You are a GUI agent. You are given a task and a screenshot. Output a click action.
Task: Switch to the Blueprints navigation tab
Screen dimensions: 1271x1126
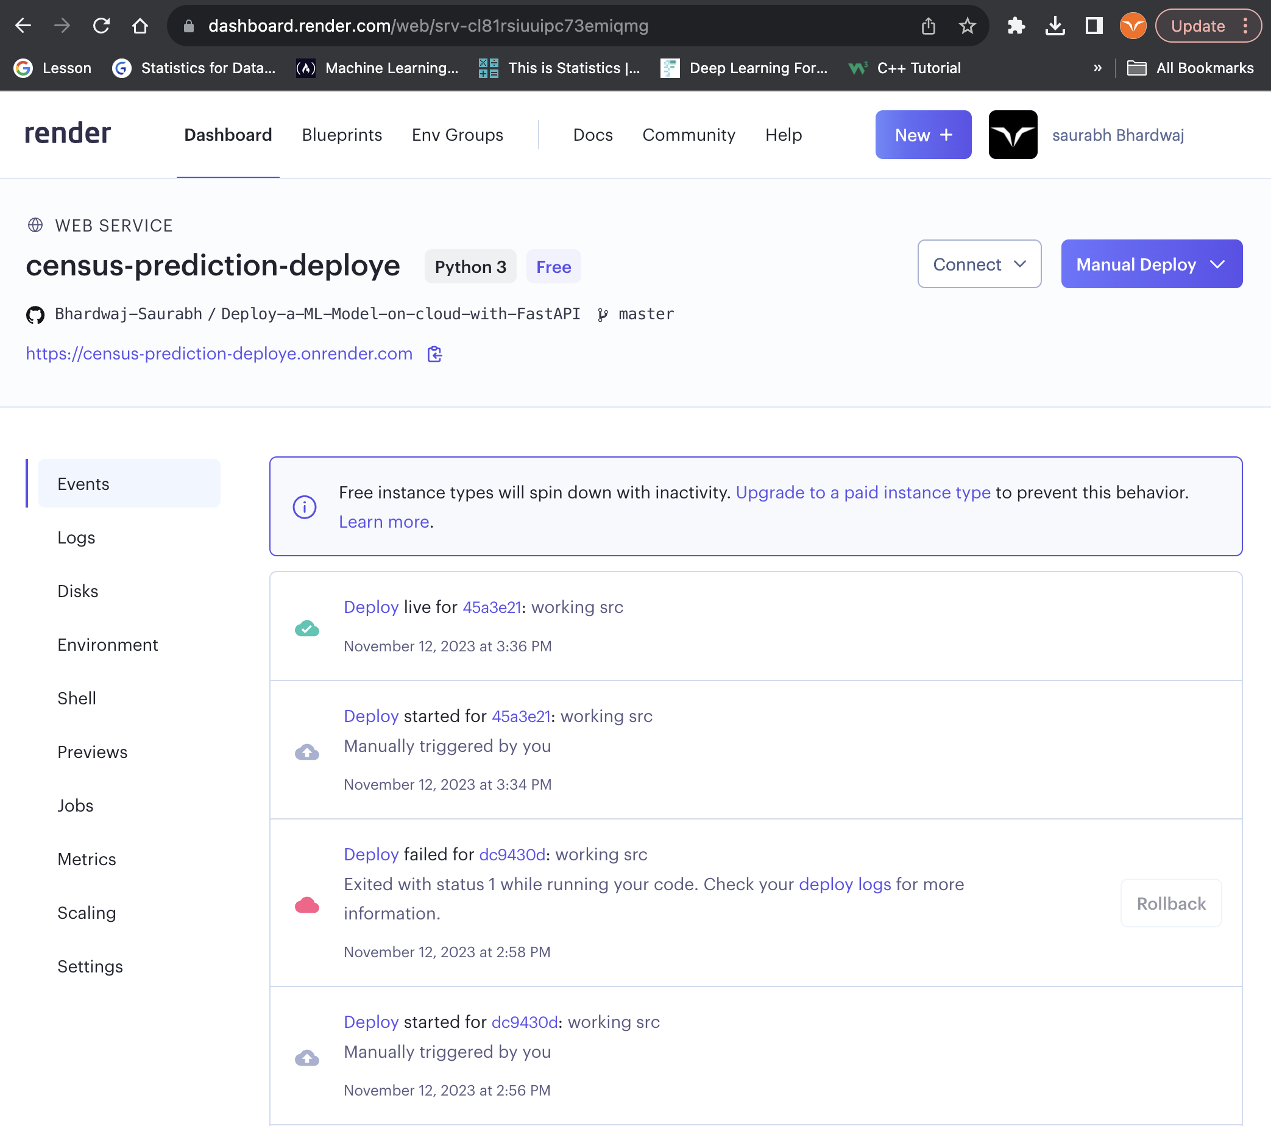(341, 134)
